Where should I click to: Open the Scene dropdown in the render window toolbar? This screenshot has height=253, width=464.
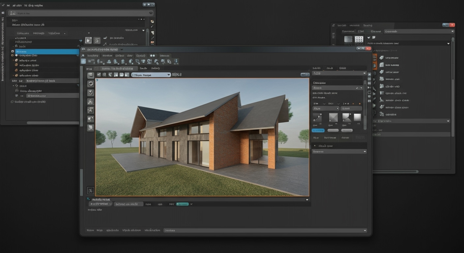[151, 74]
